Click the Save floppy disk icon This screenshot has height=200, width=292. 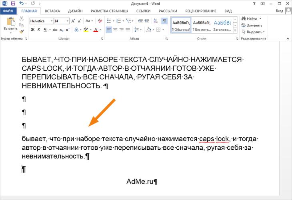13,3
